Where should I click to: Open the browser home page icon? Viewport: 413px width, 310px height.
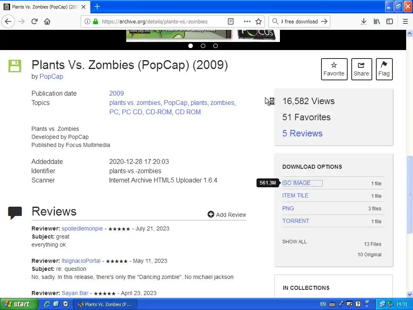click(47, 21)
